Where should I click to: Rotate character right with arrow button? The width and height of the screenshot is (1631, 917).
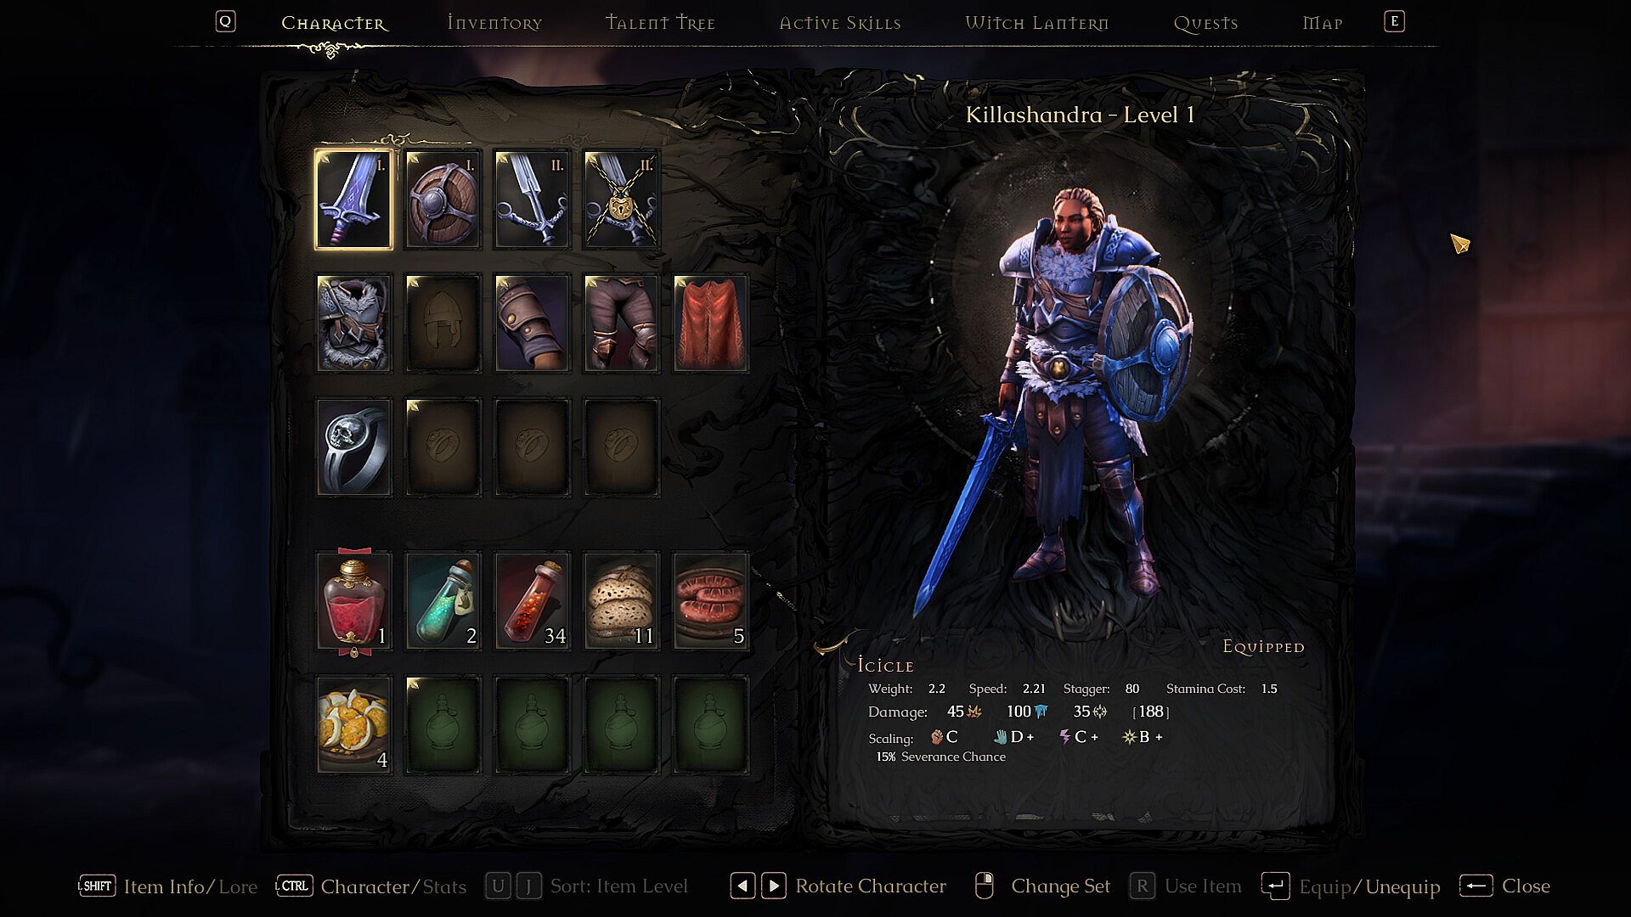(x=773, y=886)
